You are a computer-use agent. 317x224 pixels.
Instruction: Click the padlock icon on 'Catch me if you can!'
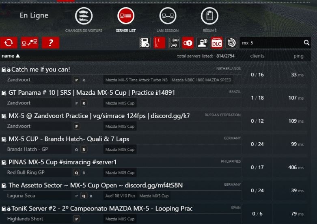coord(9,70)
